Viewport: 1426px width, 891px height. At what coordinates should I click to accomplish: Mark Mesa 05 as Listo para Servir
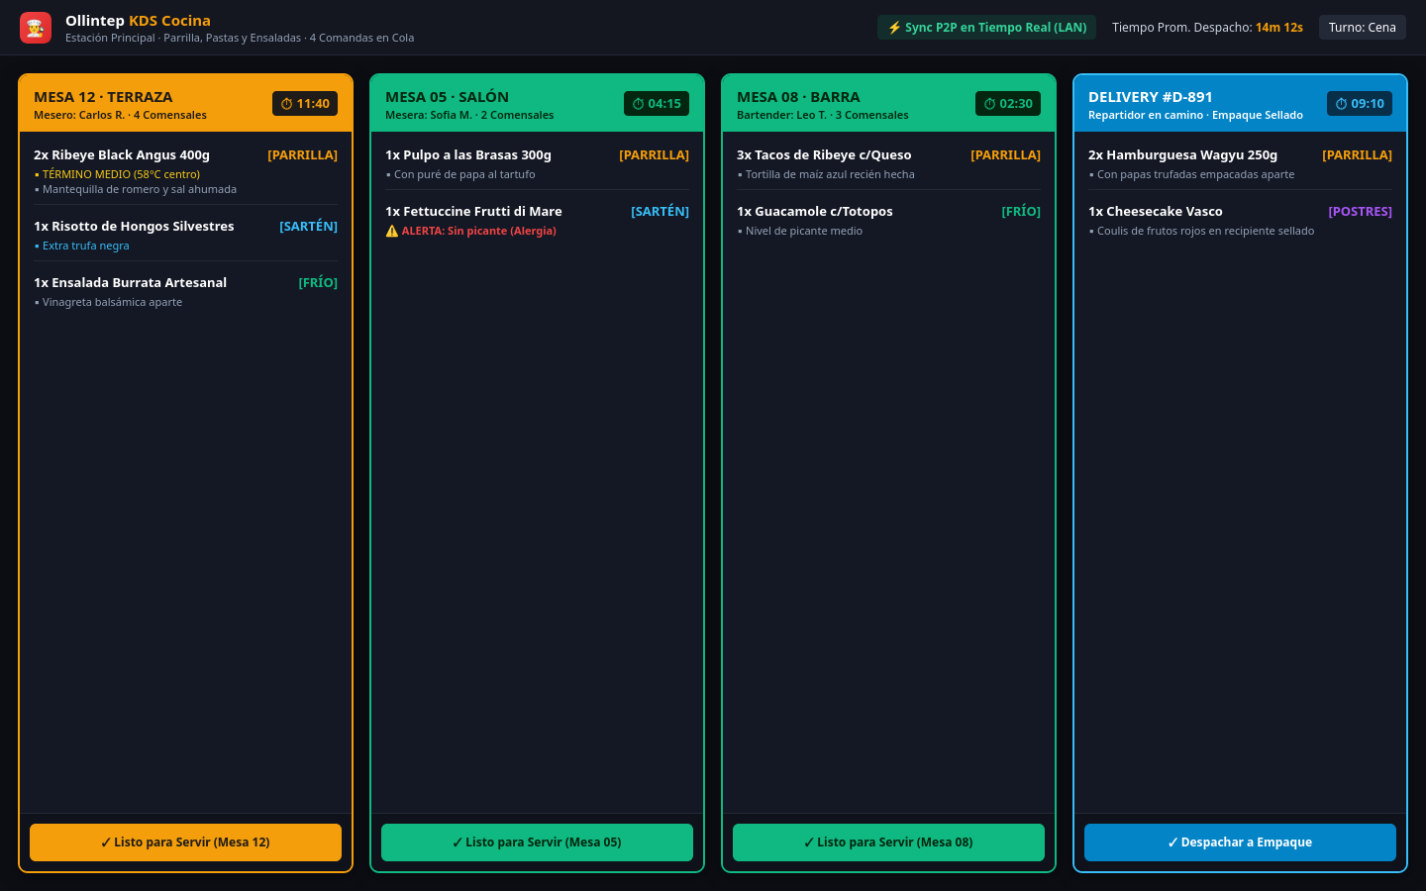(x=537, y=842)
